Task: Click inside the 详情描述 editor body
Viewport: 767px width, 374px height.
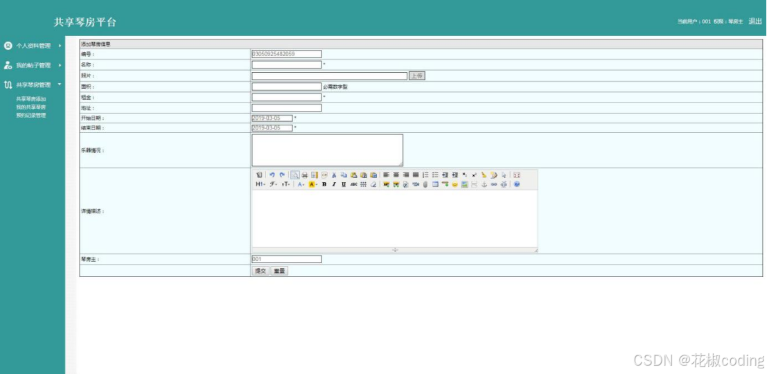Action: click(x=394, y=218)
